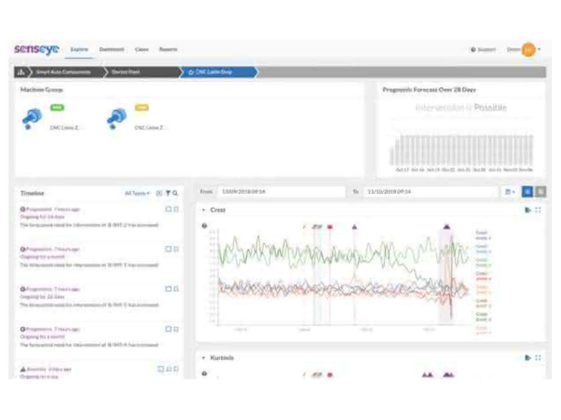Viewport: 561px width, 420px height.
Task: Click the To date input field
Action: point(431,192)
